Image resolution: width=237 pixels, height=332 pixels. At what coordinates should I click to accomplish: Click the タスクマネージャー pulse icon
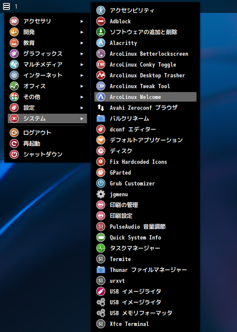tap(101, 248)
